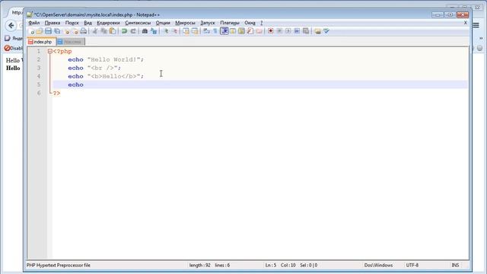Collapse the <?php fold marker on line 1

49,51
